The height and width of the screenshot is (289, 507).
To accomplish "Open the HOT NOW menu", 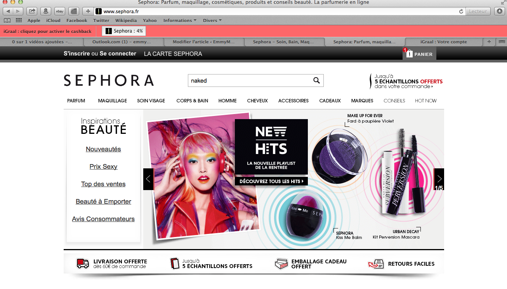I will click(x=426, y=101).
